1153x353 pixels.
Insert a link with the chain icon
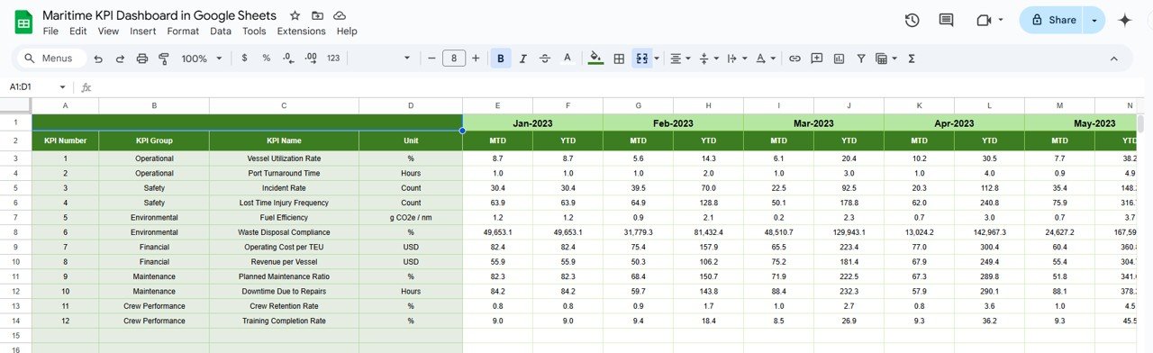pos(794,59)
